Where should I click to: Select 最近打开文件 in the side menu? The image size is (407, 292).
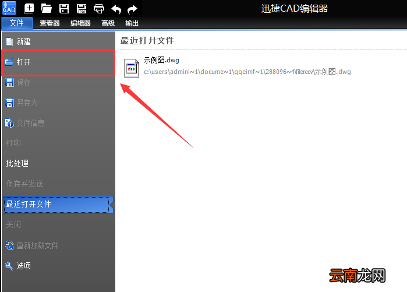point(58,205)
